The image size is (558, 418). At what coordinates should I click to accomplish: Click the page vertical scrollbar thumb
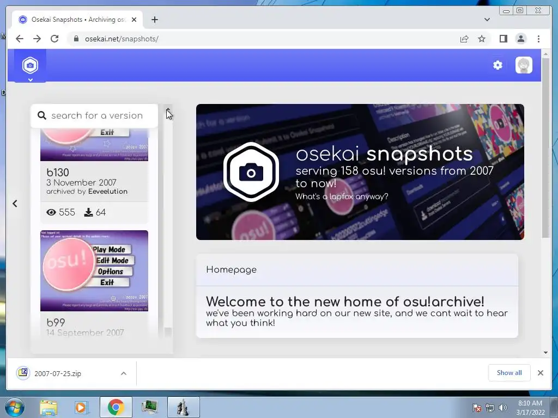click(x=545, y=147)
